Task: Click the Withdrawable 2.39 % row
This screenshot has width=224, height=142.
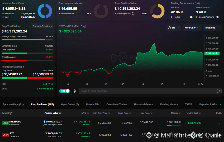Action: click(75, 13)
